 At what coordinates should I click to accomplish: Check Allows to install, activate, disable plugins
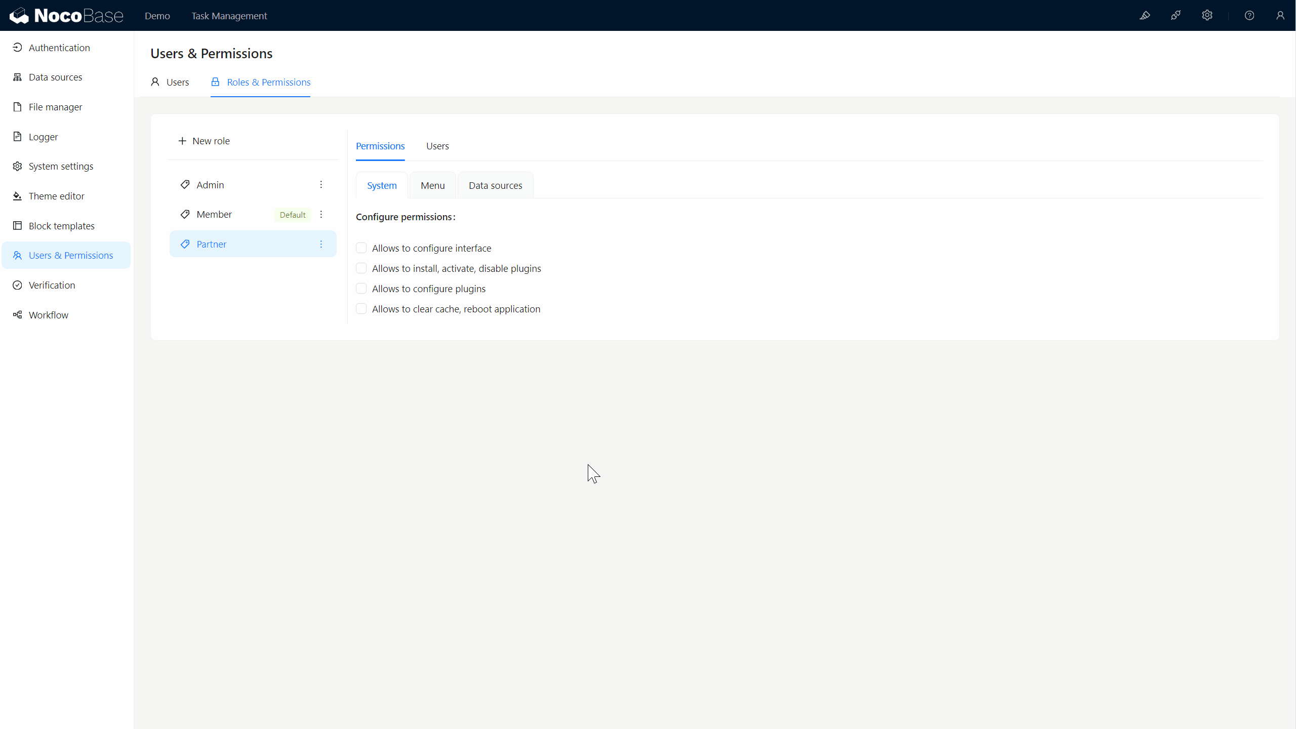click(361, 268)
